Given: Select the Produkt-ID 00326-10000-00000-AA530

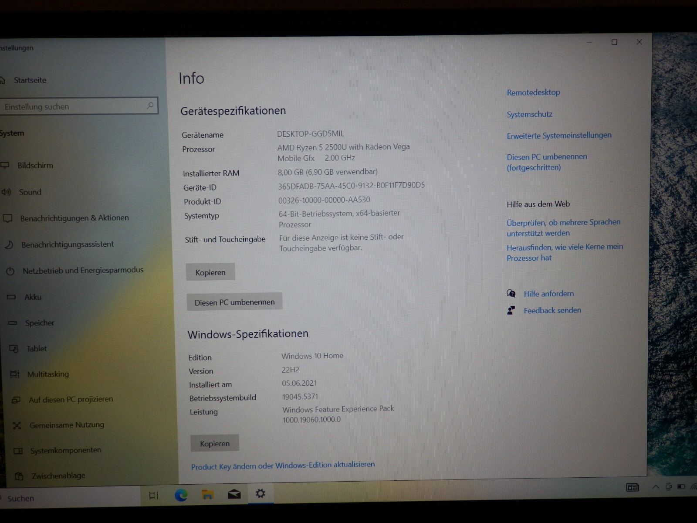Looking at the screenshot, I should [x=324, y=200].
